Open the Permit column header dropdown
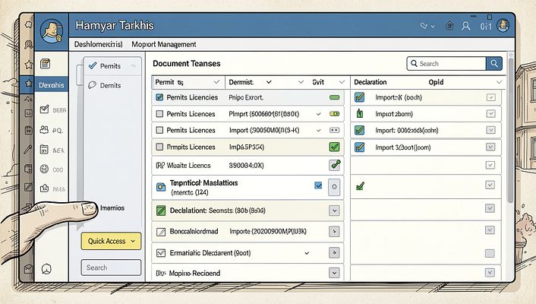 pyautogui.click(x=216, y=82)
